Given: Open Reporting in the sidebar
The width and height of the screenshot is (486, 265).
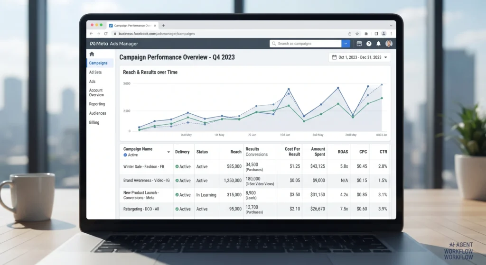Looking at the screenshot, I should 97,104.
